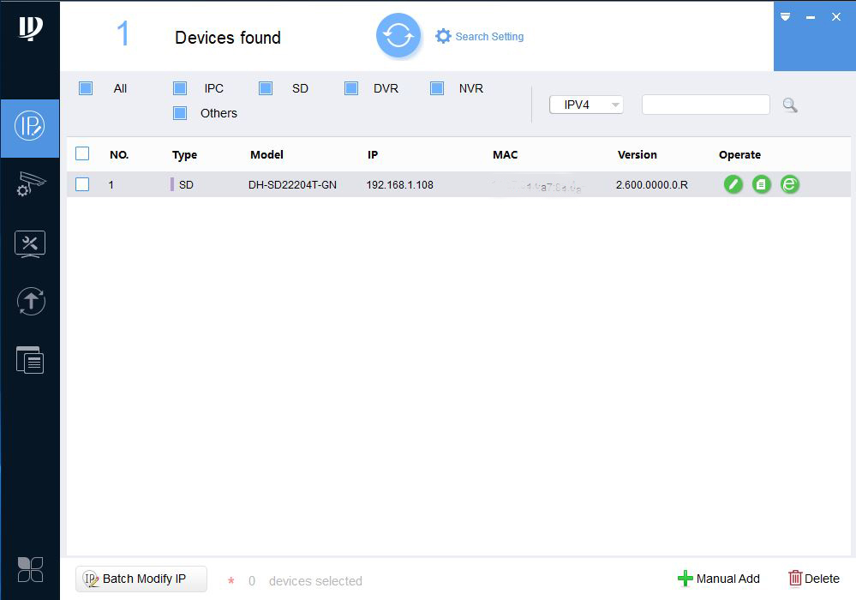Click the Operate column header
The height and width of the screenshot is (600, 856).
(739, 155)
